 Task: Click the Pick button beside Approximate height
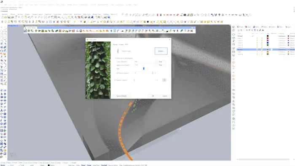161,65
